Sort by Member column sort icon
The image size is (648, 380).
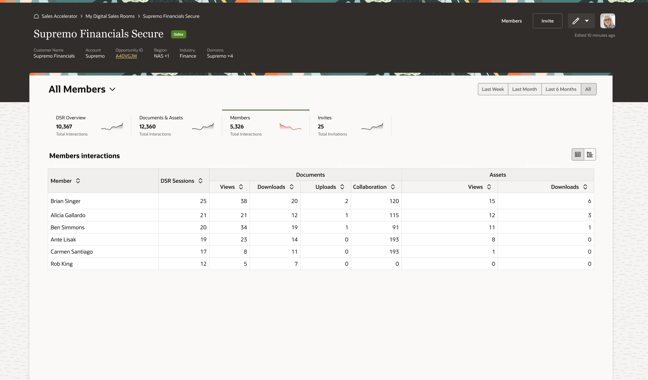78,181
